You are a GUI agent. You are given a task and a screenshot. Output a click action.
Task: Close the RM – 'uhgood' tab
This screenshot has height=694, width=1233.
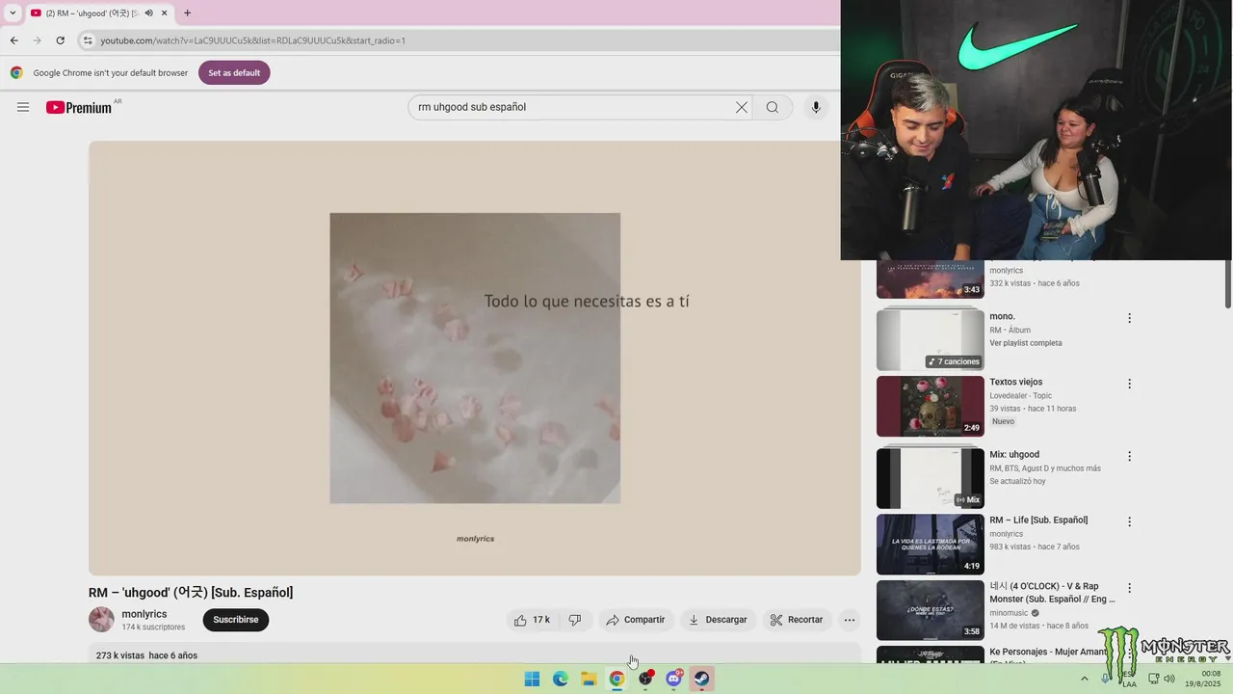[165, 13]
